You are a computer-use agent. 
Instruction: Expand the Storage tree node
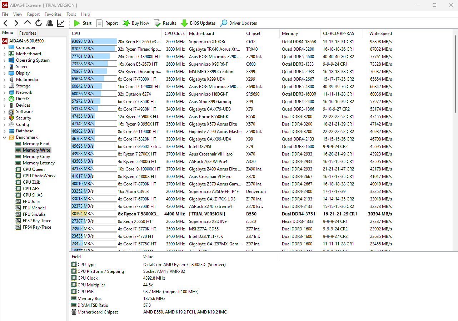coord(4,86)
